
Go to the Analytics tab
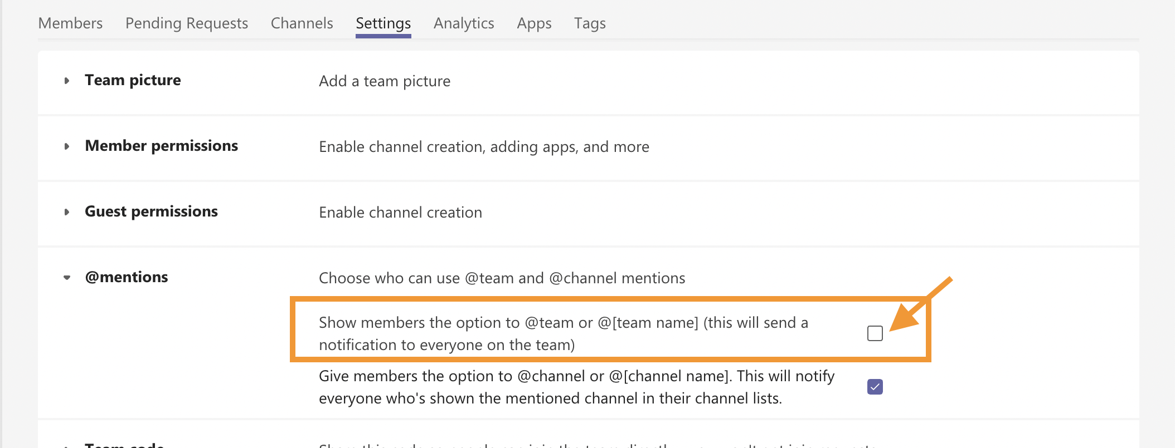click(464, 23)
